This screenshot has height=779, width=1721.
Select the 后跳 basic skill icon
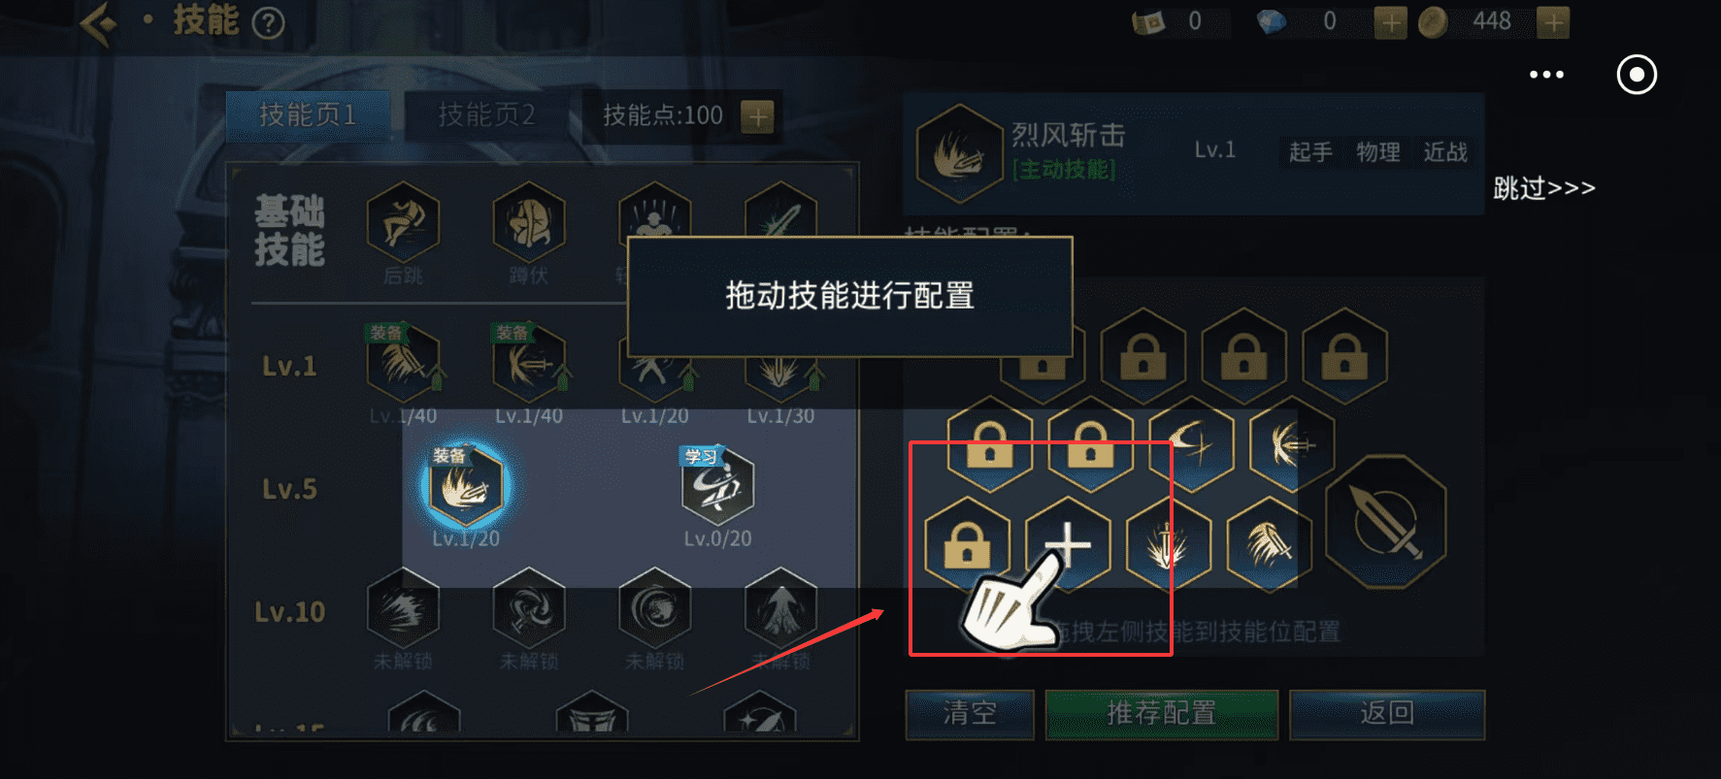pos(403,222)
